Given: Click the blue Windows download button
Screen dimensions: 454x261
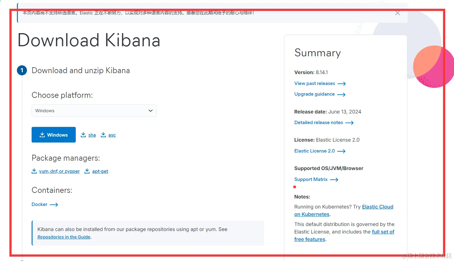Looking at the screenshot, I should [54, 135].
